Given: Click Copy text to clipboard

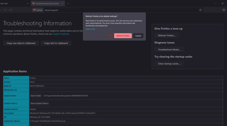Looking at the screenshot, I should (56, 43).
